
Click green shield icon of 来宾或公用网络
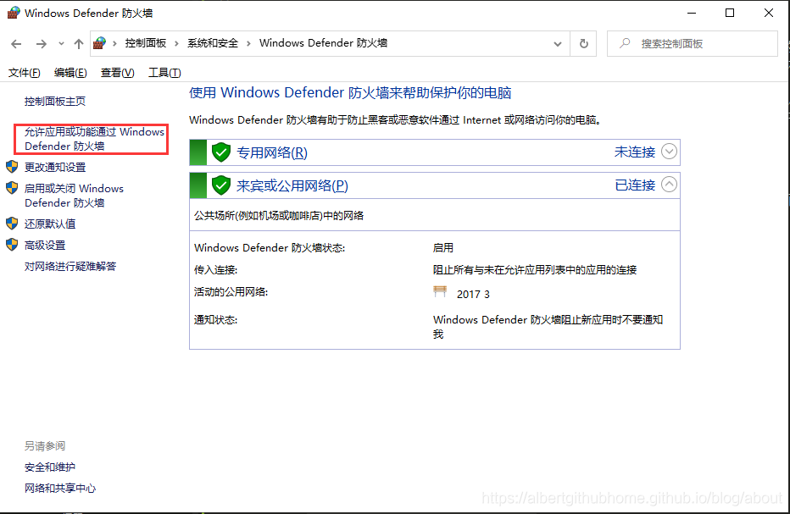click(220, 185)
